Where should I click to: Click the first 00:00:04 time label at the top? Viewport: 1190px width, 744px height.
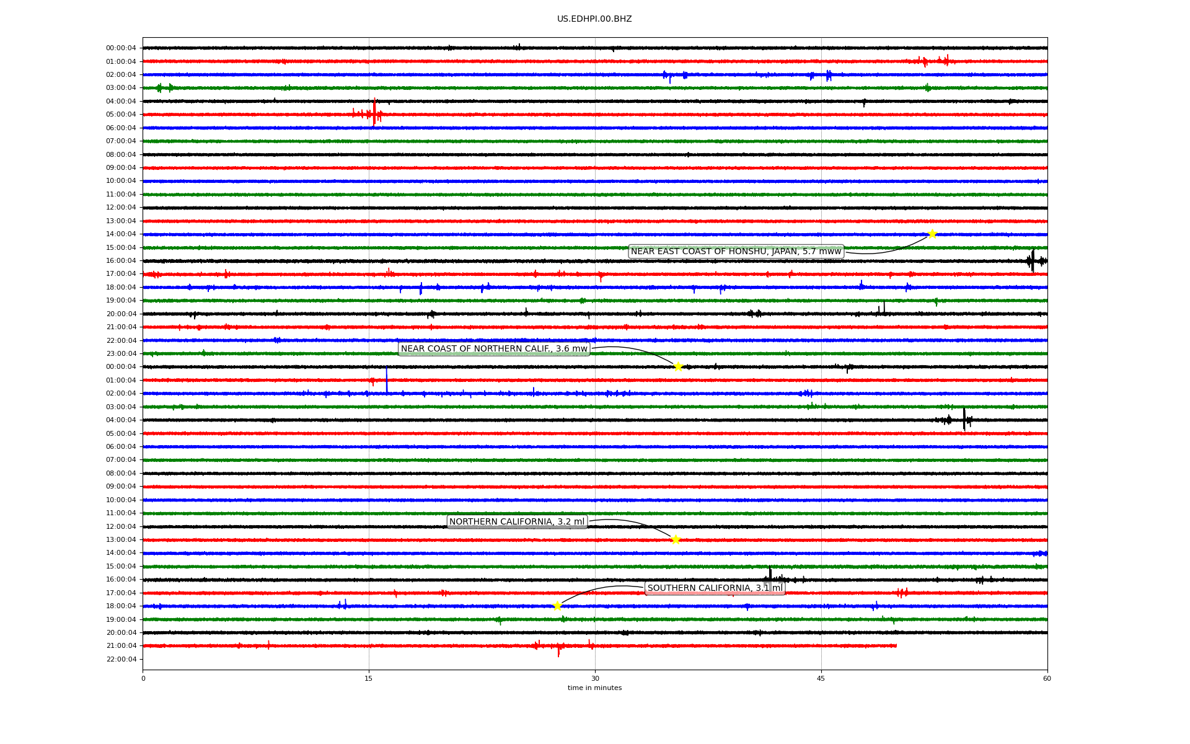121,48
